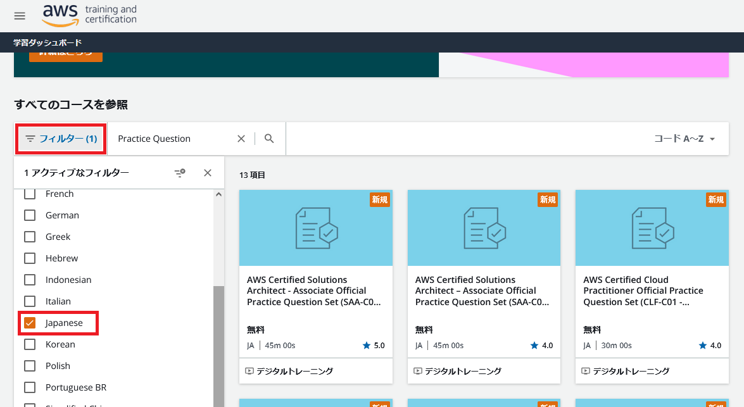The image size is (744, 407).
Task: Check the French language checkbox
Action: (30, 194)
